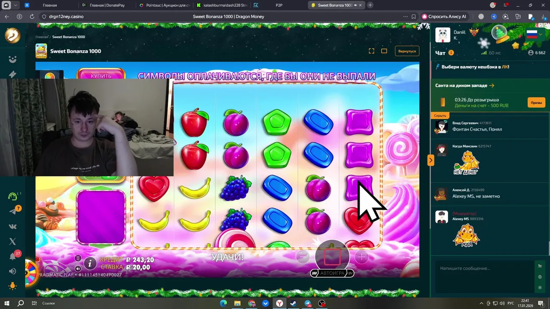The image size is (550, 309).
Task: Click the orange lamp icon in sidebar
Action: [12, 286]
